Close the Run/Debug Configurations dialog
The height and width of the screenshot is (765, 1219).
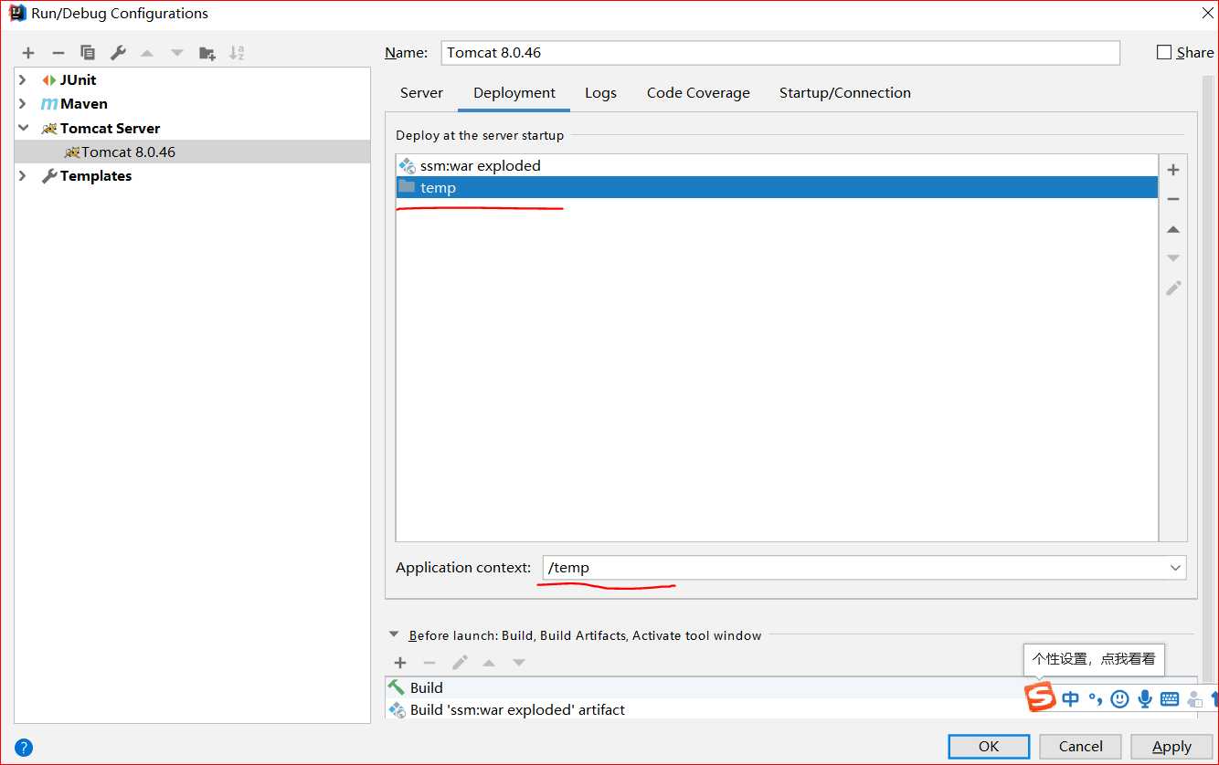click(1206, 13)
